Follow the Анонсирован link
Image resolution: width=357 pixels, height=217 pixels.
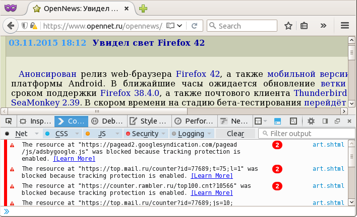tap(47, 74)
